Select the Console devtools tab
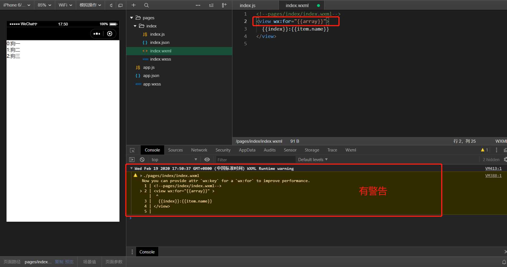This screenshot has height=267, width=507. click(x=152, y=150)
